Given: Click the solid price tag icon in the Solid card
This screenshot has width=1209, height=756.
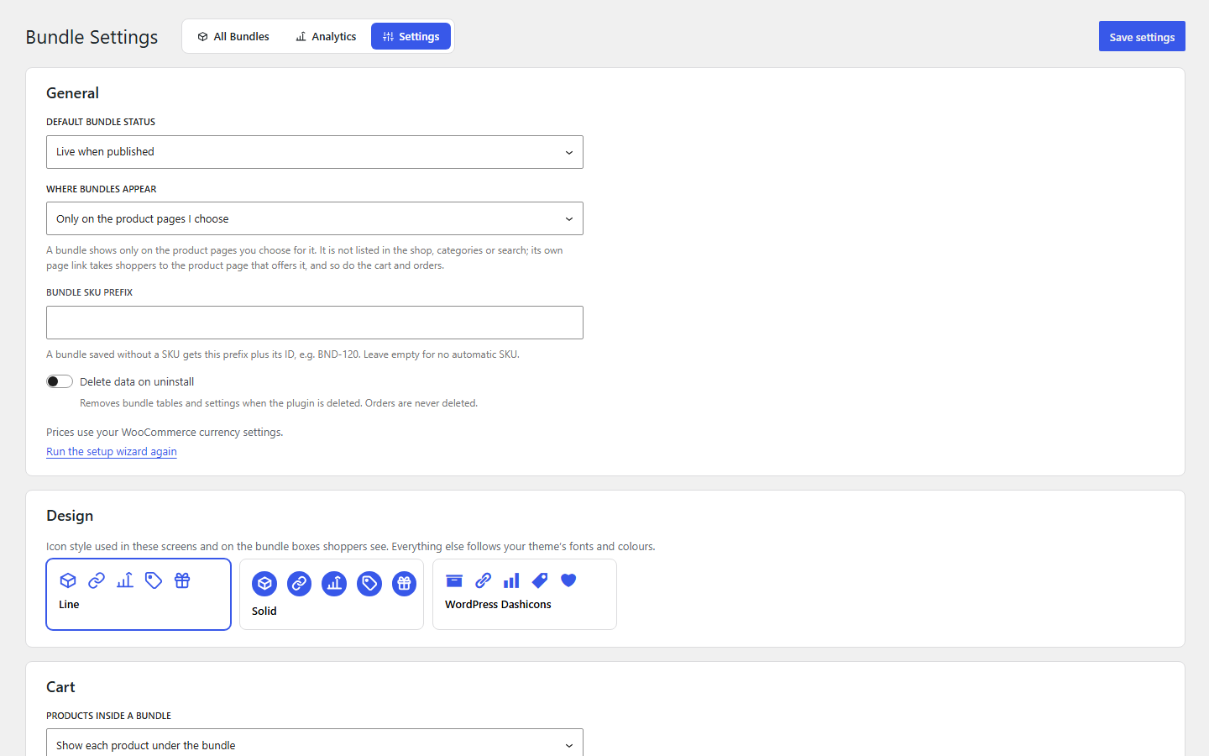Looking at the screenshot, I should tap(369, 584).
